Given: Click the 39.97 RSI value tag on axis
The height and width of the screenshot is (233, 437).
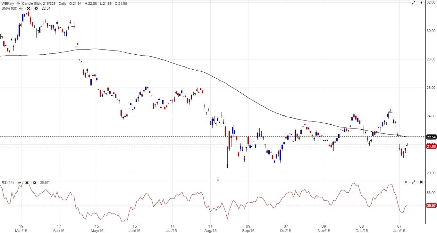Looking at the screenshot, I should pos(431,206).
